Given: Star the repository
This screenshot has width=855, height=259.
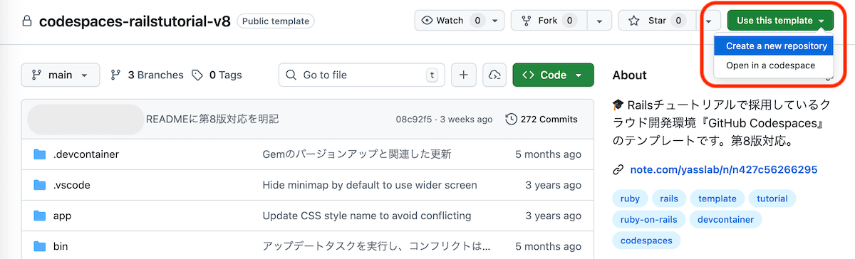Looking at the screenshot, I should (657, 21).
